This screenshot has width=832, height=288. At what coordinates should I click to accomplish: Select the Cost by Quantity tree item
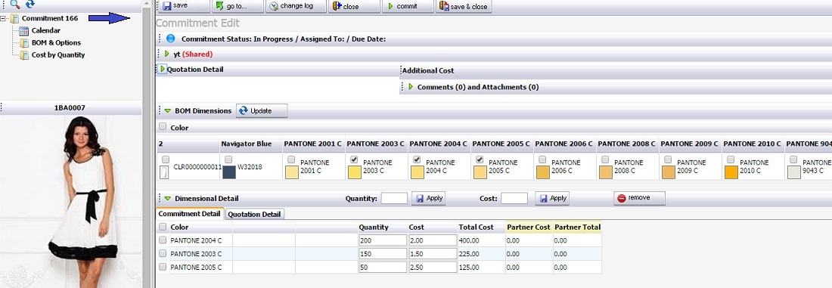(x=58, y=55)
